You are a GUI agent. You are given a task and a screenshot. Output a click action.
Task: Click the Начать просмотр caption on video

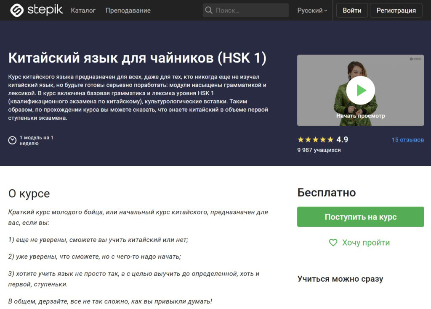click(360, 116)
